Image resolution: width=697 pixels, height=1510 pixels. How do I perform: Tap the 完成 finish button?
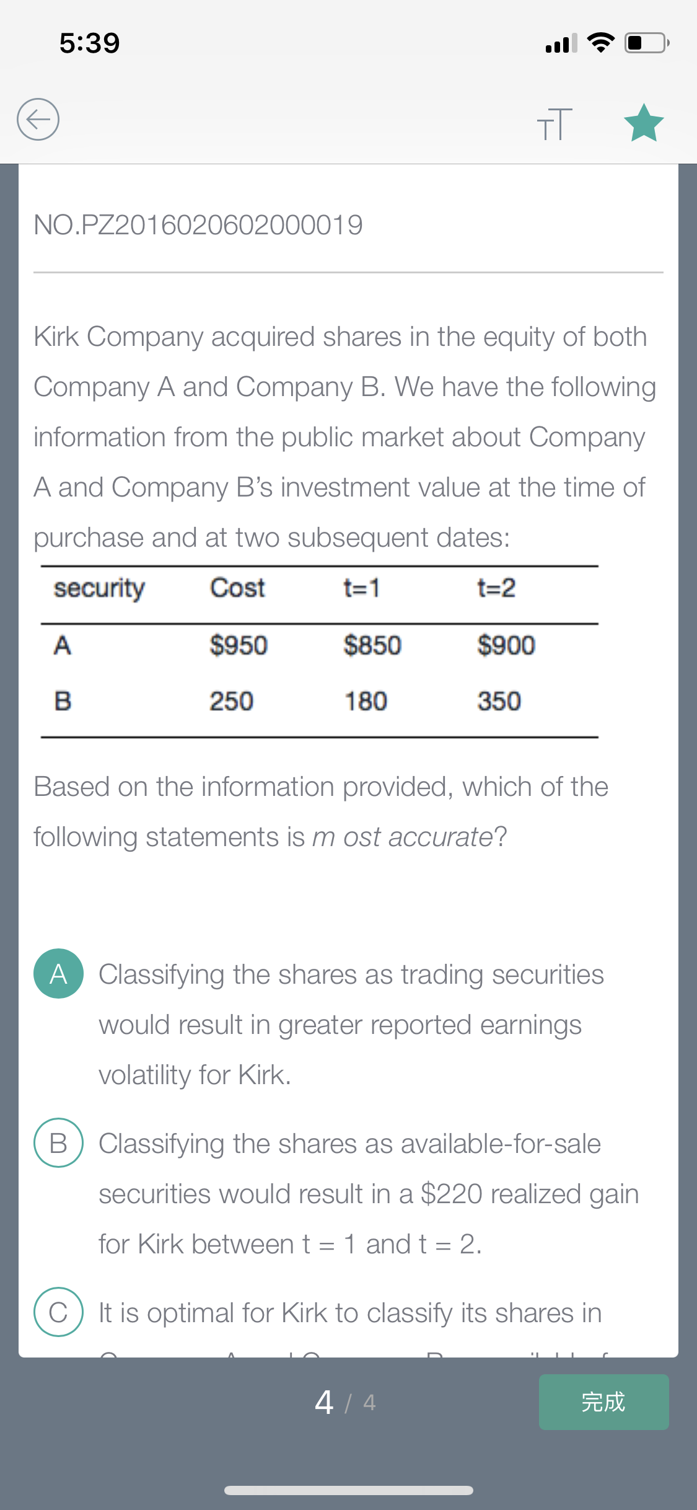[x=603, y=1402]
